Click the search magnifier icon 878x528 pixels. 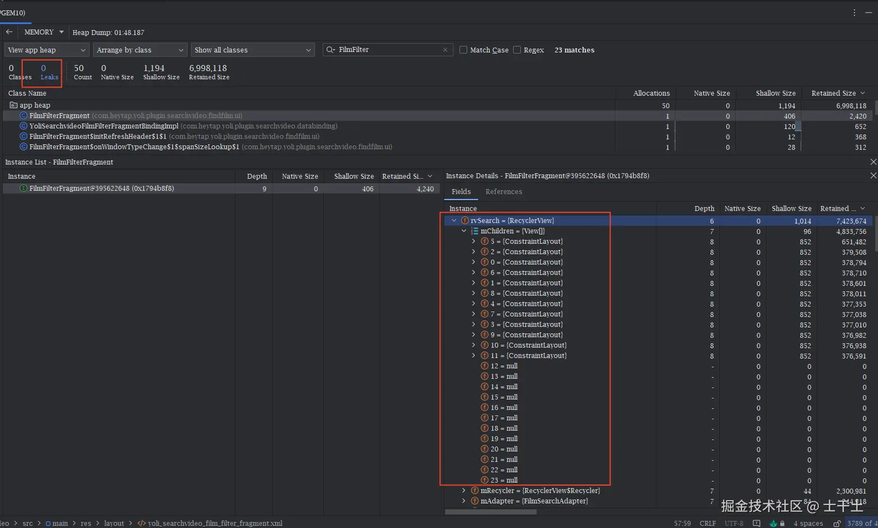click(x=330, y=50)
